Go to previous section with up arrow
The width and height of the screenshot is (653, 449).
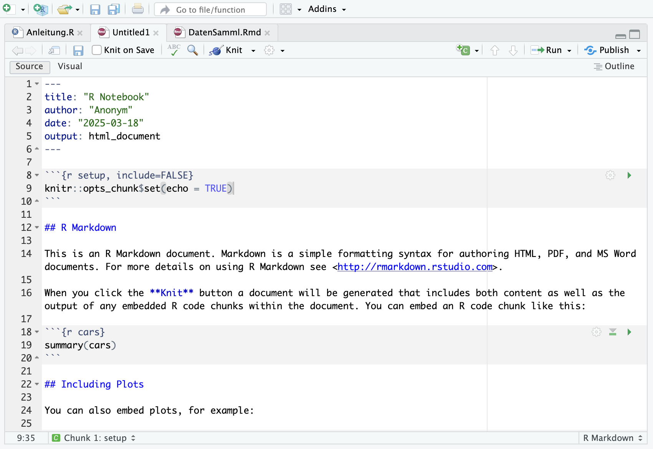pyautogui.click(x=495, y=50)
